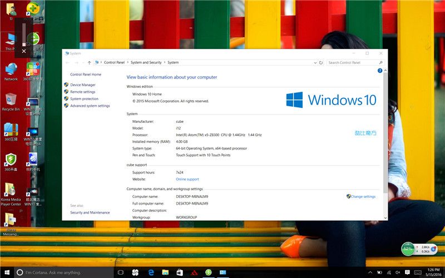The height and width of the screenshot is (278, 445).
Task: Open the Windows Start menu
Action: [7, 272]
